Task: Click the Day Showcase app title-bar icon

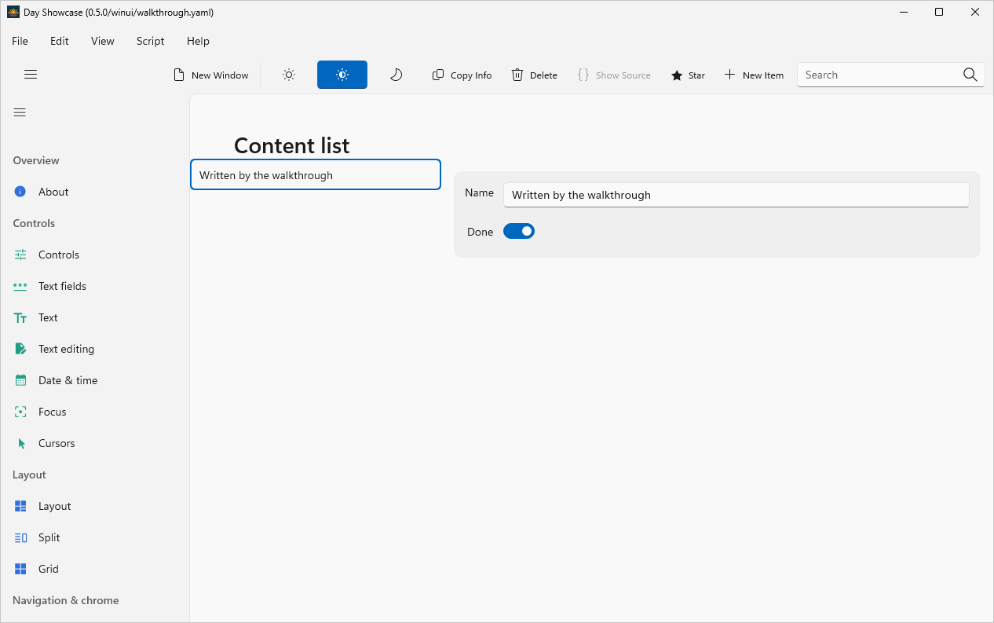Action: [13, 12]
